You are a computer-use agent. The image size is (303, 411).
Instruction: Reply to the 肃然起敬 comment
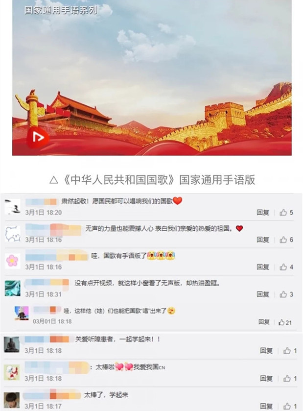[263, 213]
